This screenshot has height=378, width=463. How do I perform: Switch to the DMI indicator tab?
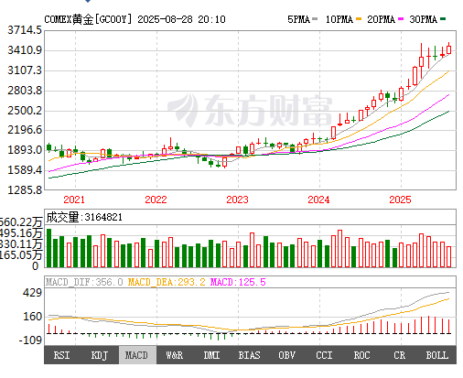coord(211,355)
